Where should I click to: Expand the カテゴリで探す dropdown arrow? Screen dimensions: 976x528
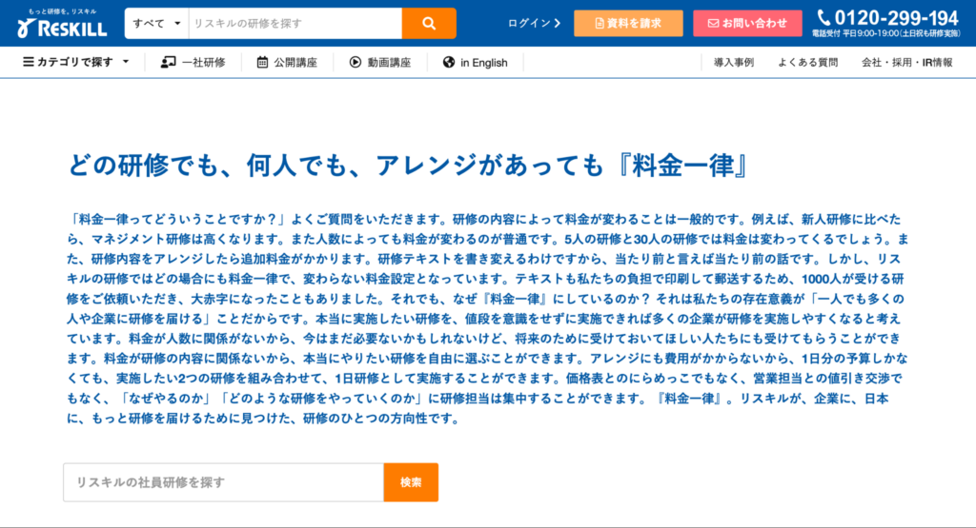coord(126,63)
